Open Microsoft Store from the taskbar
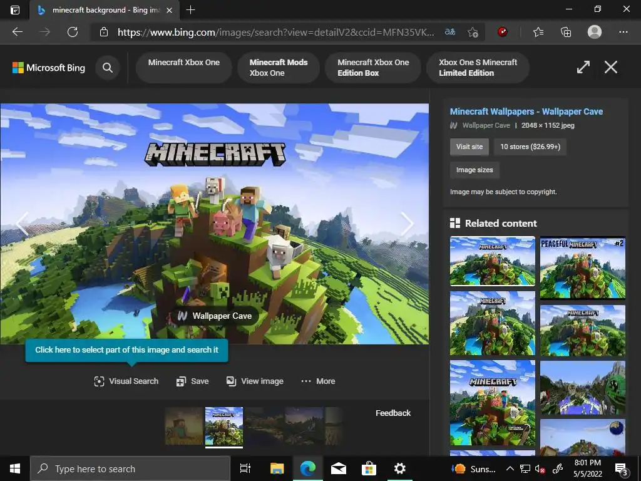This screenshot has width=641, height=481. pos(369,468)
